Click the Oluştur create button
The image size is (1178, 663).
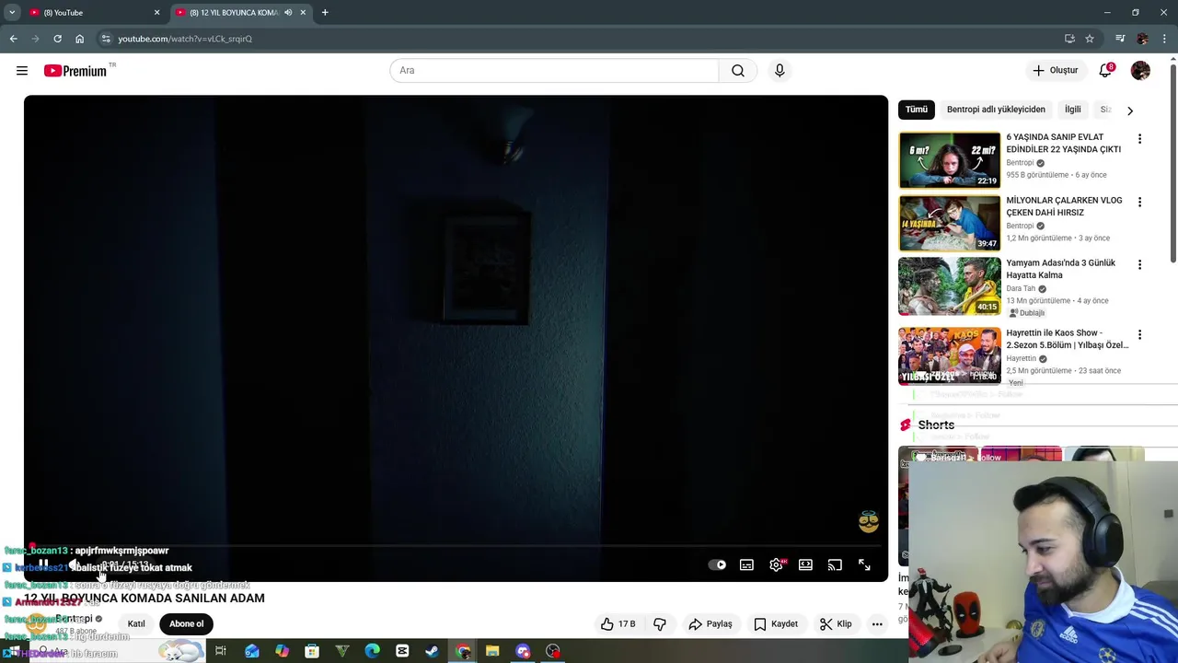pyautogui.click(x=1055, y=71)
